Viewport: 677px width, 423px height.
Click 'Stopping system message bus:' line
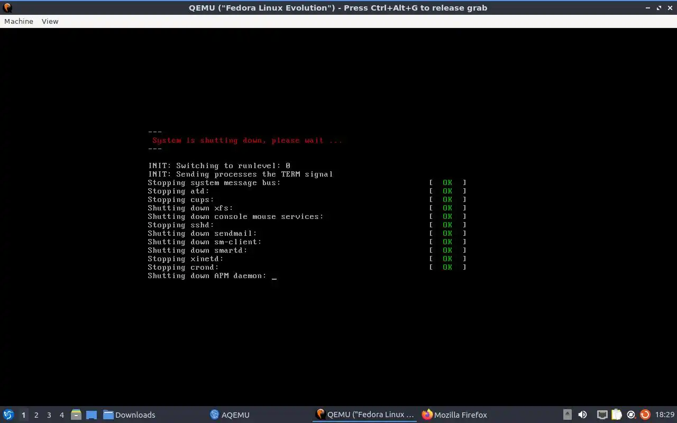(x=214, y=182)
